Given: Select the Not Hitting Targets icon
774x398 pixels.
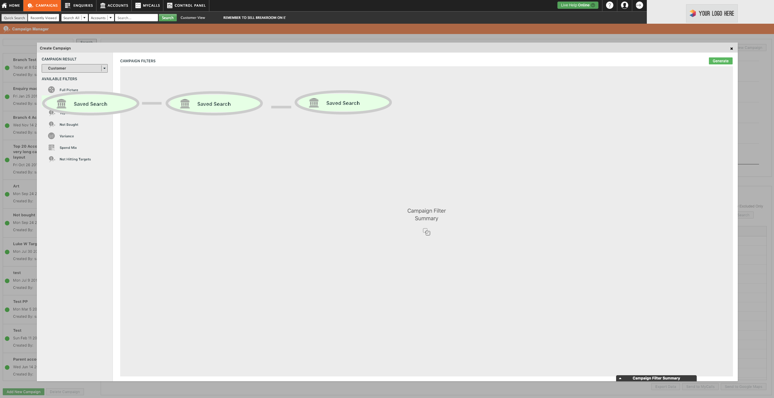Looking at the screenshot, I should coord(51,159).
